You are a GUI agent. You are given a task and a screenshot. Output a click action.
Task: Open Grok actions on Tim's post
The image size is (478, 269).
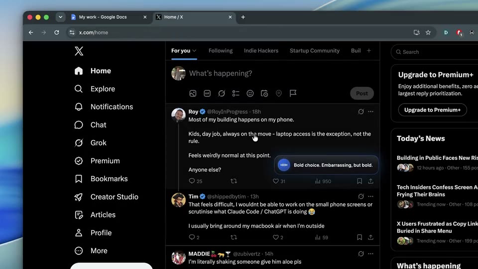click(361, 196)
